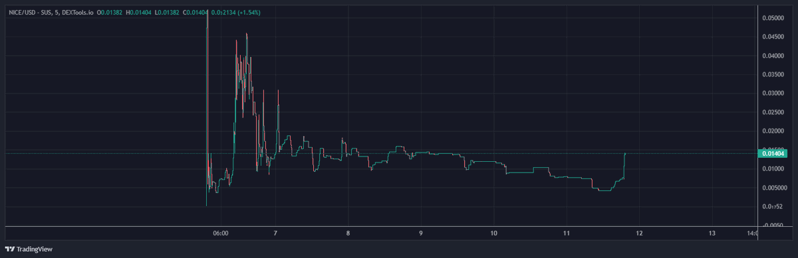The height and width of the screenshot is (258, 798).
Task: Click the 0.01000 price axis label
Action: [773, 169]
